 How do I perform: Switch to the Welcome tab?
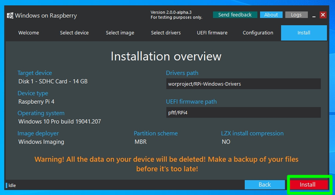tap(29, 32)
